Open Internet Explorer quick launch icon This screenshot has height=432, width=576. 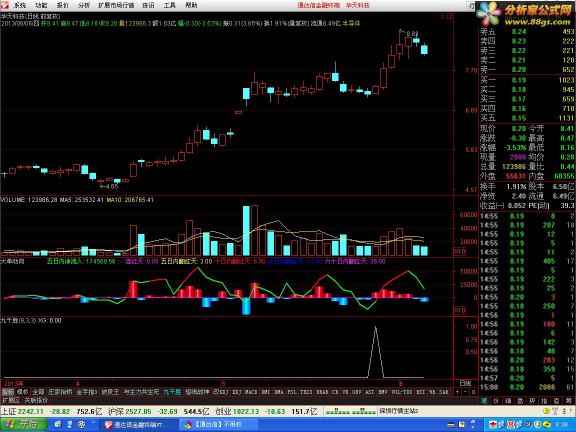pos(58,424)
